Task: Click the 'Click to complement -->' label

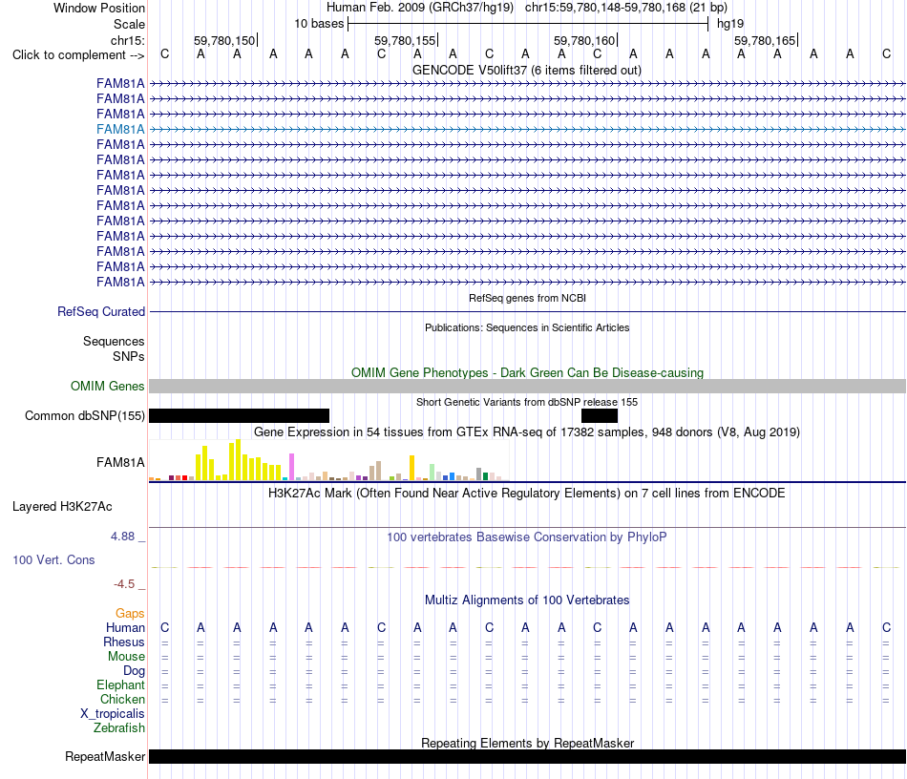Action: [x=78, y=55]
